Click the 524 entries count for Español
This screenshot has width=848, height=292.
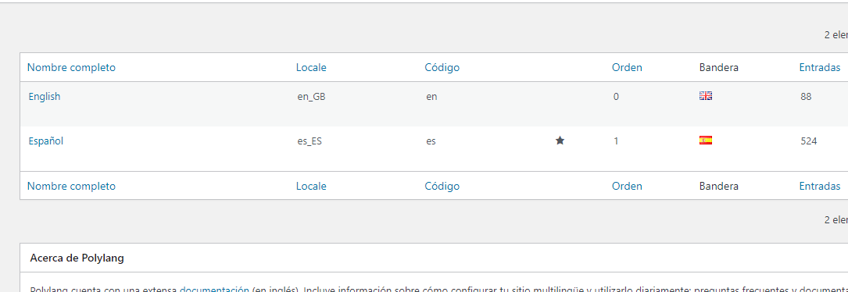tap(809, 141)
